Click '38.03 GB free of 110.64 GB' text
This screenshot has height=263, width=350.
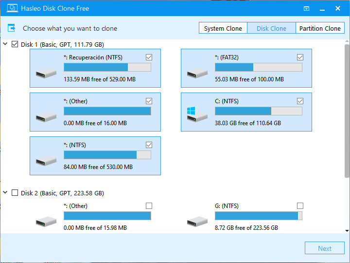(x=248, y=123)
